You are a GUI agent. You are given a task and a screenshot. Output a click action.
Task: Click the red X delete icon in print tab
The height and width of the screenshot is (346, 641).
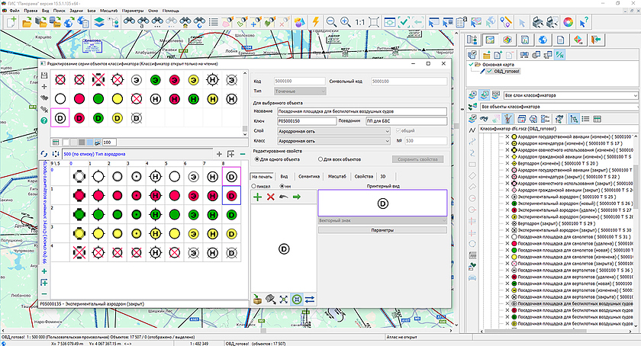[270, 197]
